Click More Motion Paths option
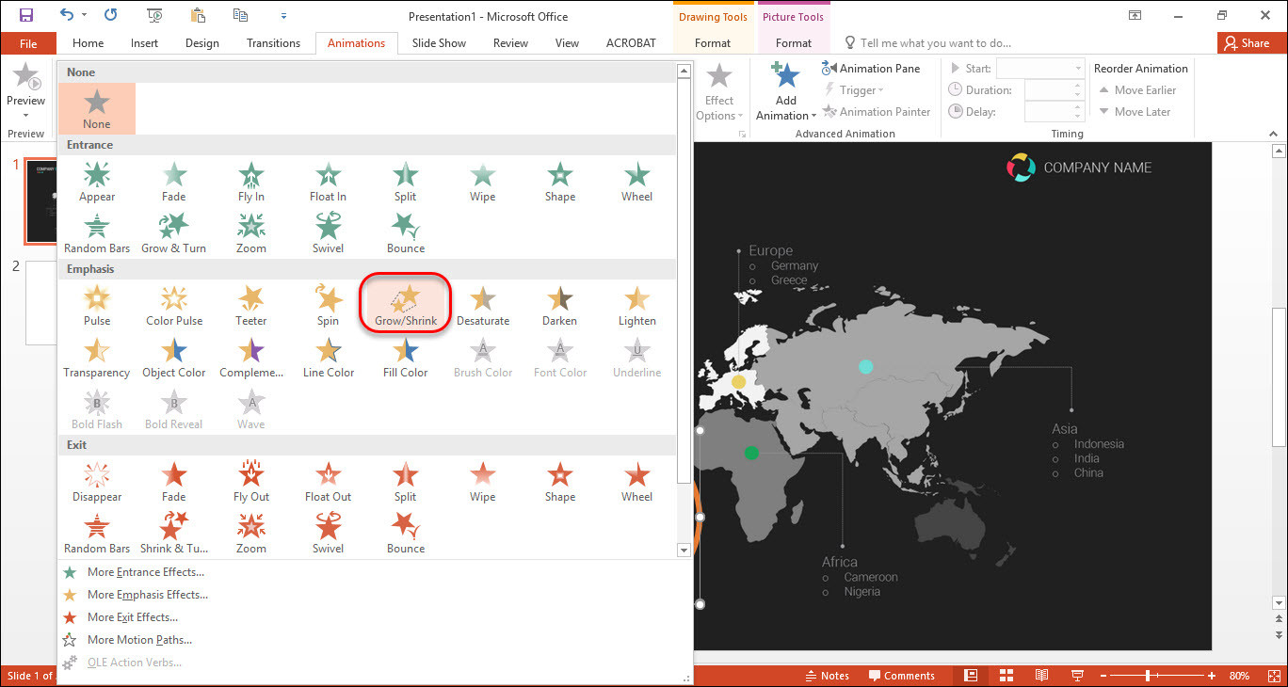1288x687 pixels. pos(139,640)
